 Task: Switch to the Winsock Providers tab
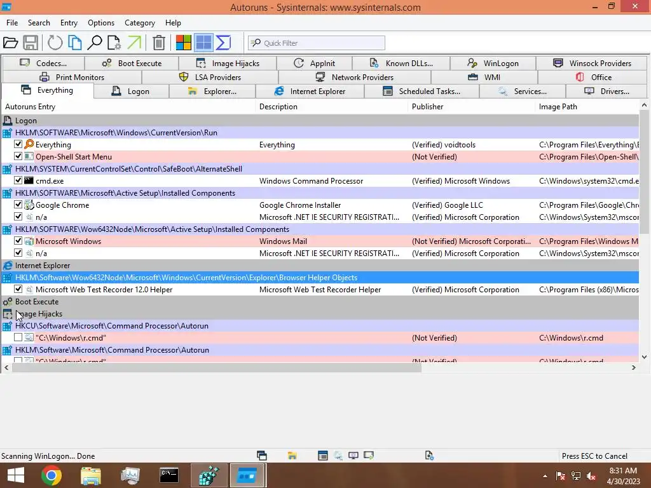(592, 63)
